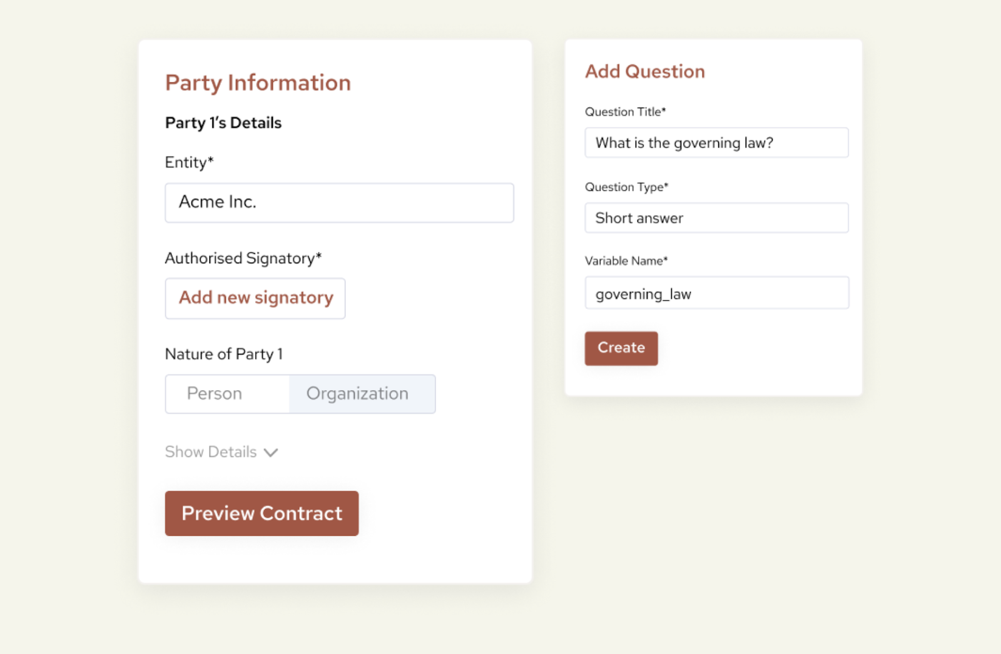Click Party 1's Details label
Image resolution: width=1001 pixels, height=654 pixels.
click(223, 123)
